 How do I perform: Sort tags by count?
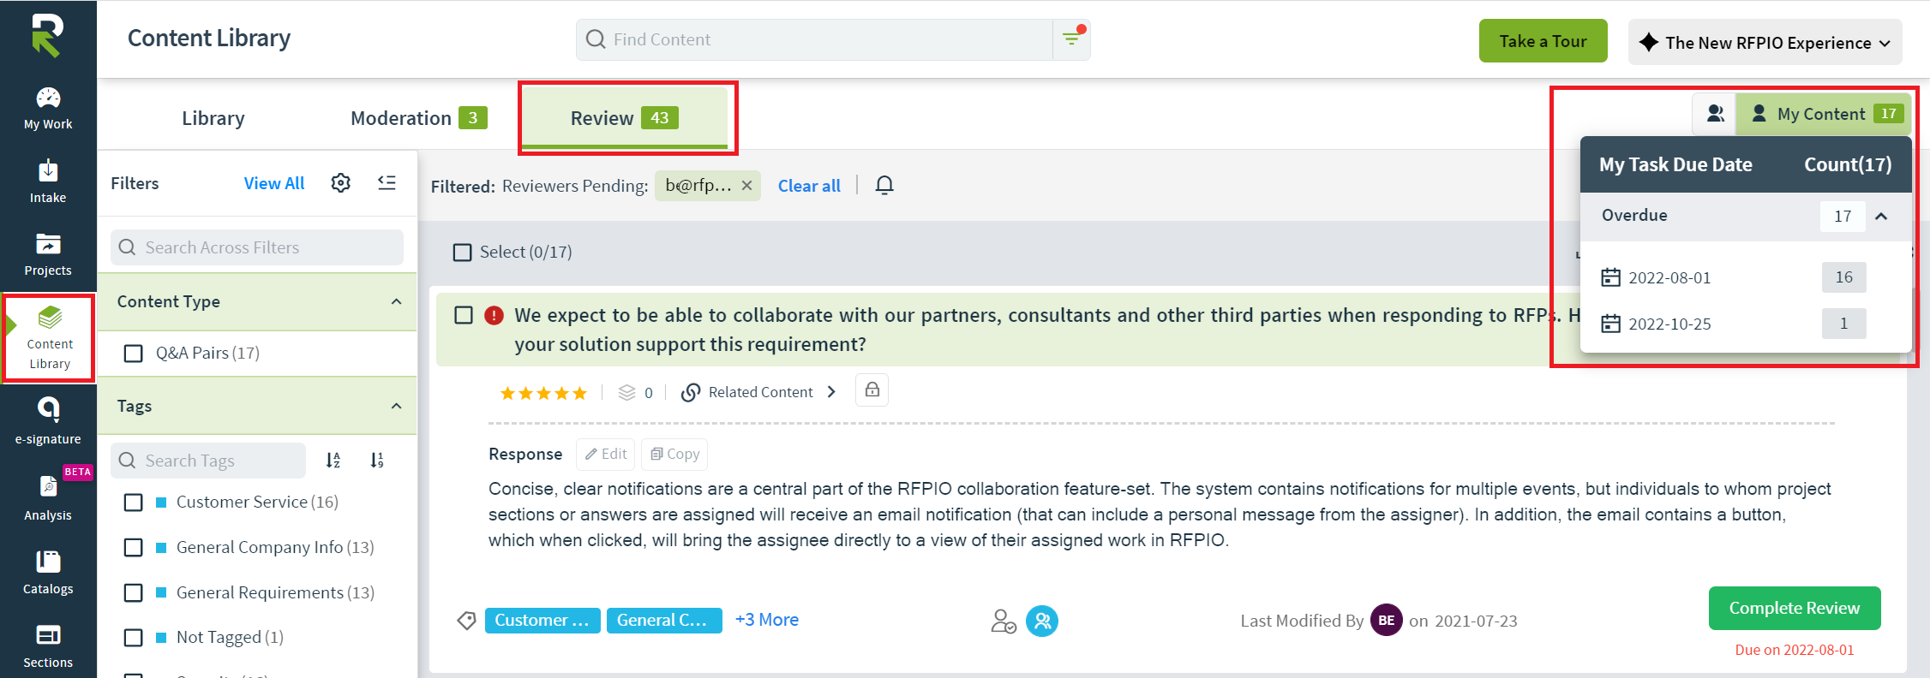[x=376, y=461]
